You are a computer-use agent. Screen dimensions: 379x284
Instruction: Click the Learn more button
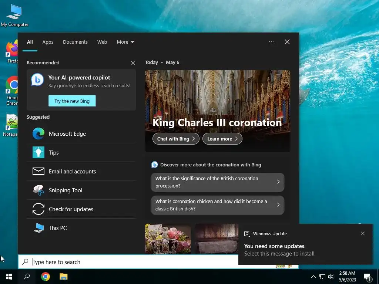point(222,139)
